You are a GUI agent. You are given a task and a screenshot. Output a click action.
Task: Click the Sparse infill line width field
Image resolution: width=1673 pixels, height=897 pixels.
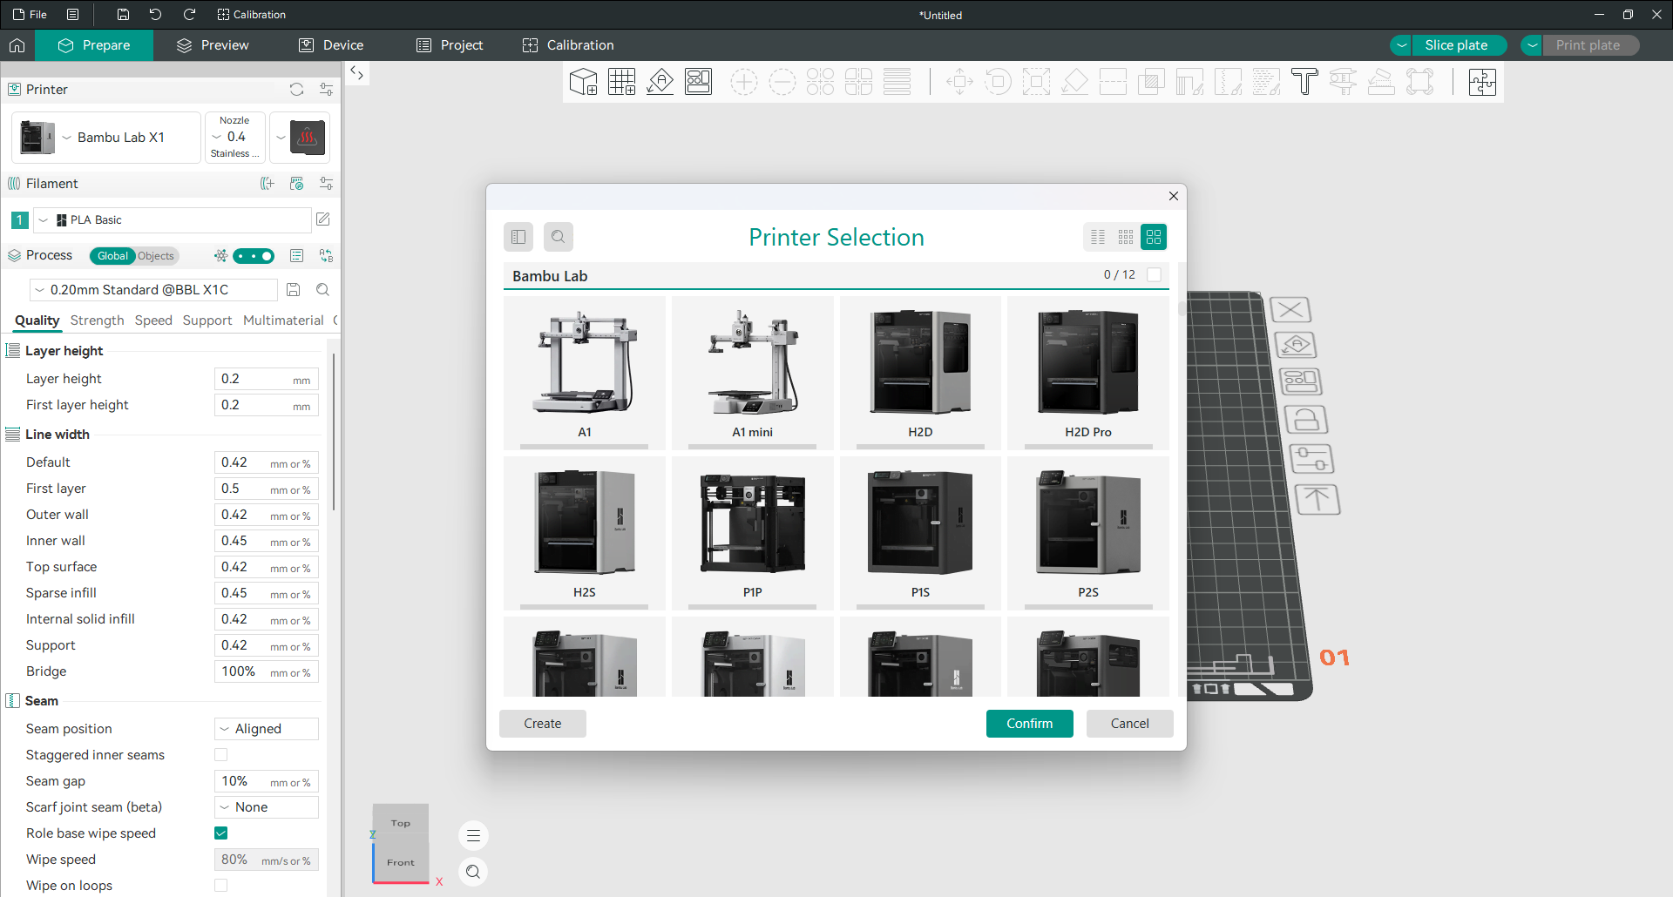pos(267,593)
